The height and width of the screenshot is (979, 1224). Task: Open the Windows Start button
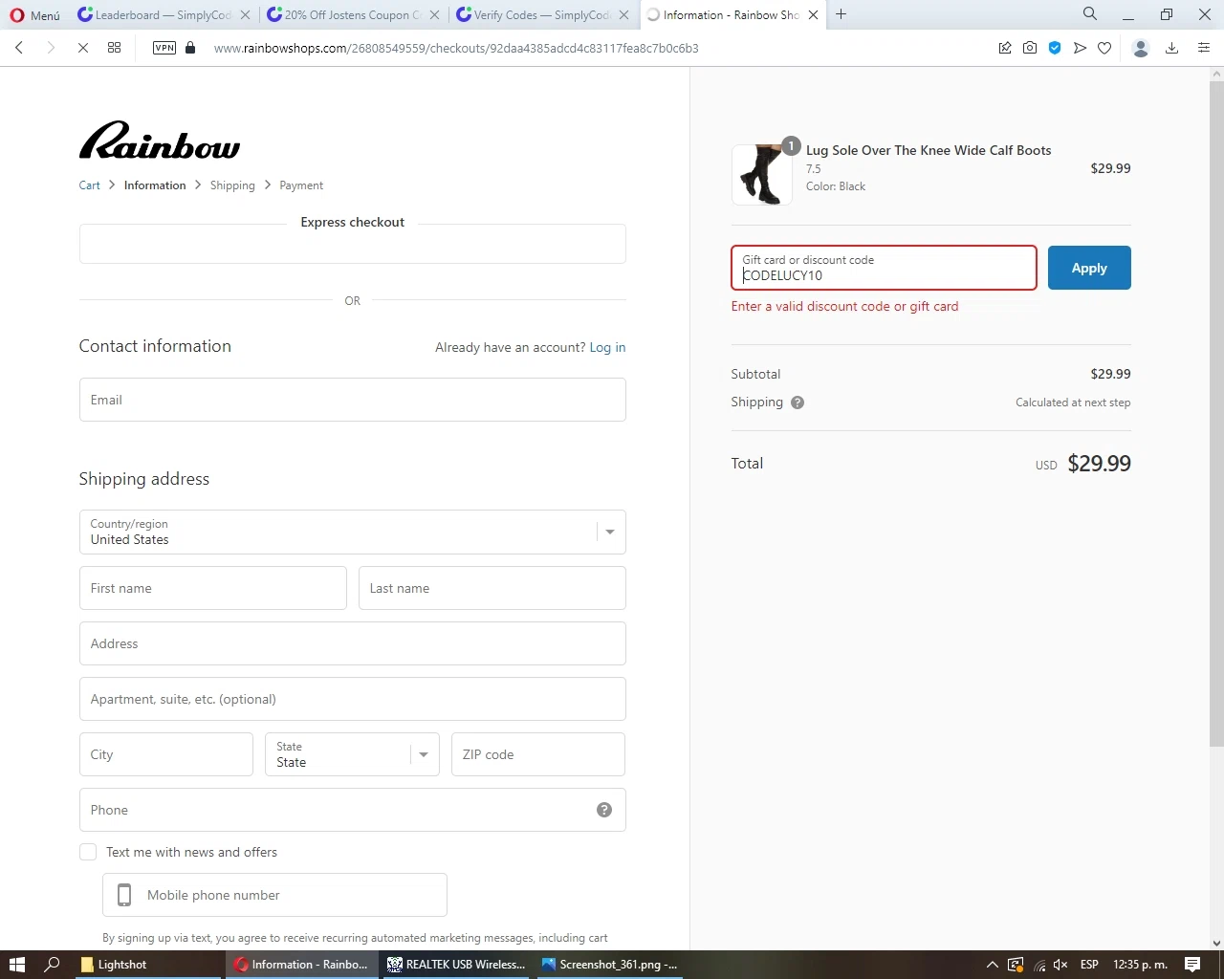(x=16, y=965)
